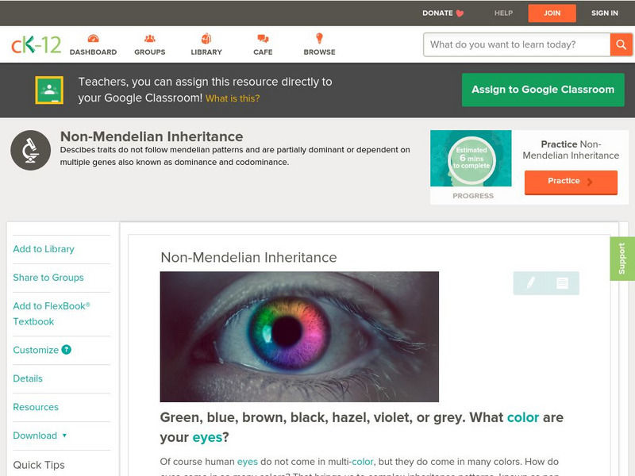Click the Customize help question mark icon
This screenshot has height=476, width=635.
[66, 349]
